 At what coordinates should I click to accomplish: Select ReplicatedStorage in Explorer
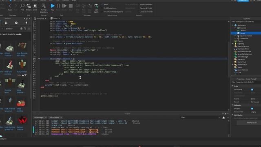click(x=244, y=51)
